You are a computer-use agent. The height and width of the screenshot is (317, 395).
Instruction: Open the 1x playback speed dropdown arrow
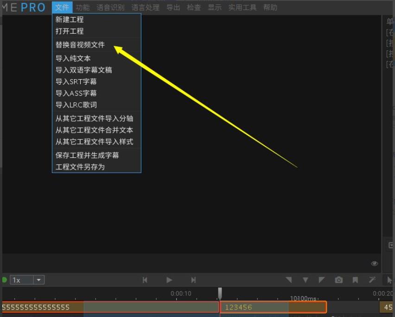39,280
